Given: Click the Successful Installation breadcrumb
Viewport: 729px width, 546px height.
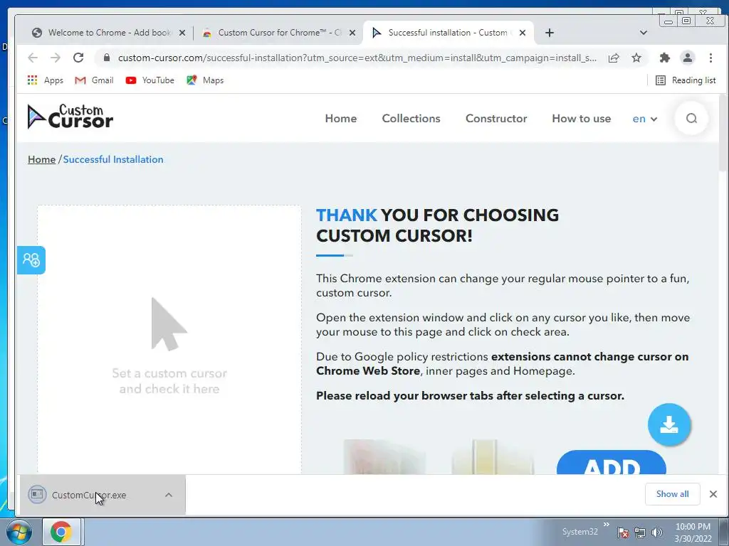Looking at the screenshot, I should (x=113, y=159).
